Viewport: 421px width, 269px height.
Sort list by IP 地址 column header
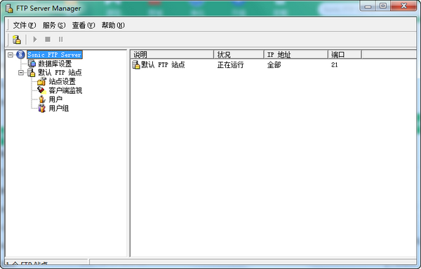click(296, 55)
